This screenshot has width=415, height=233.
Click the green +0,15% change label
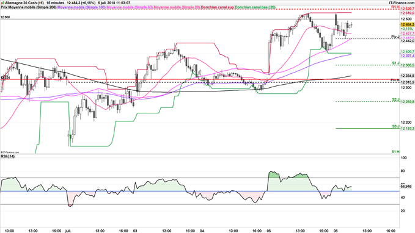click(407, 29)
